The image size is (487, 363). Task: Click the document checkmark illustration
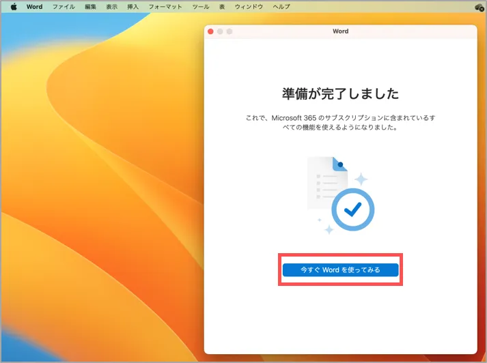pyautogui.click(x=341, y=195)
